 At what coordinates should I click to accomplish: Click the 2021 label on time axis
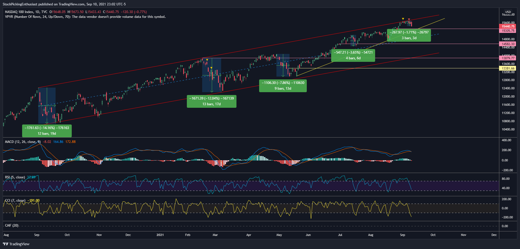click(160, 235)
